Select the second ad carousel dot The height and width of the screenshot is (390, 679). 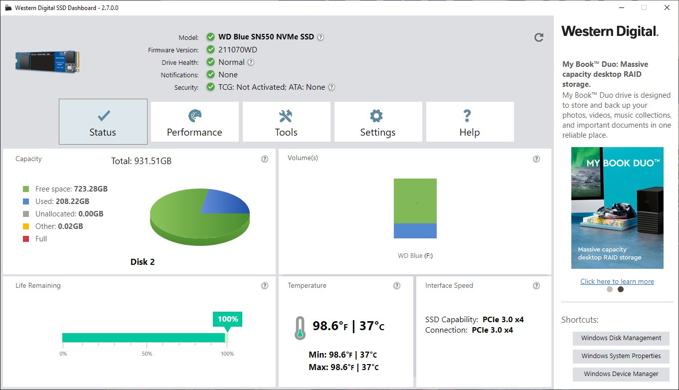[621, 289]
